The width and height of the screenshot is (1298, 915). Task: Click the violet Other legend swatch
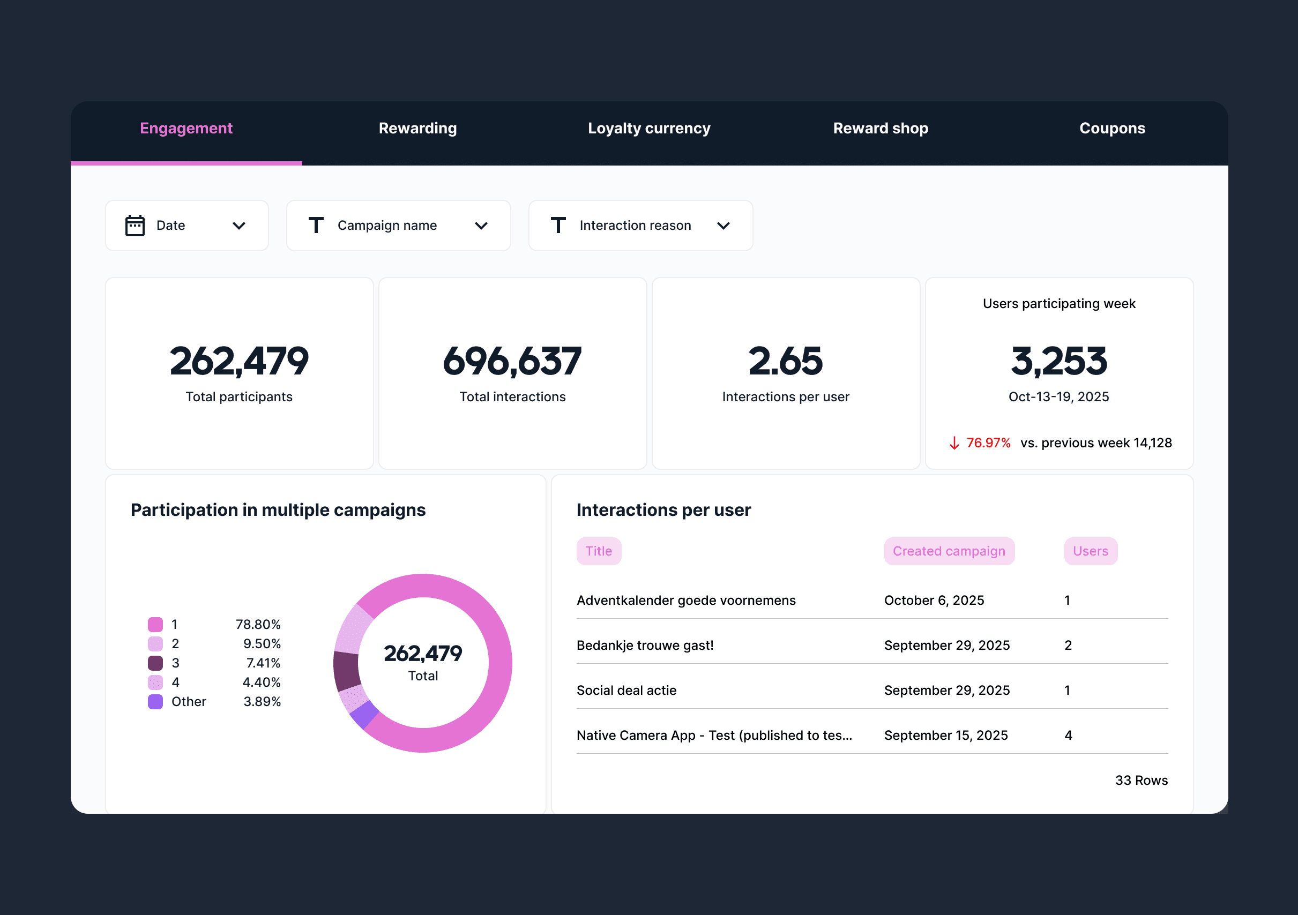click(155, 701)
